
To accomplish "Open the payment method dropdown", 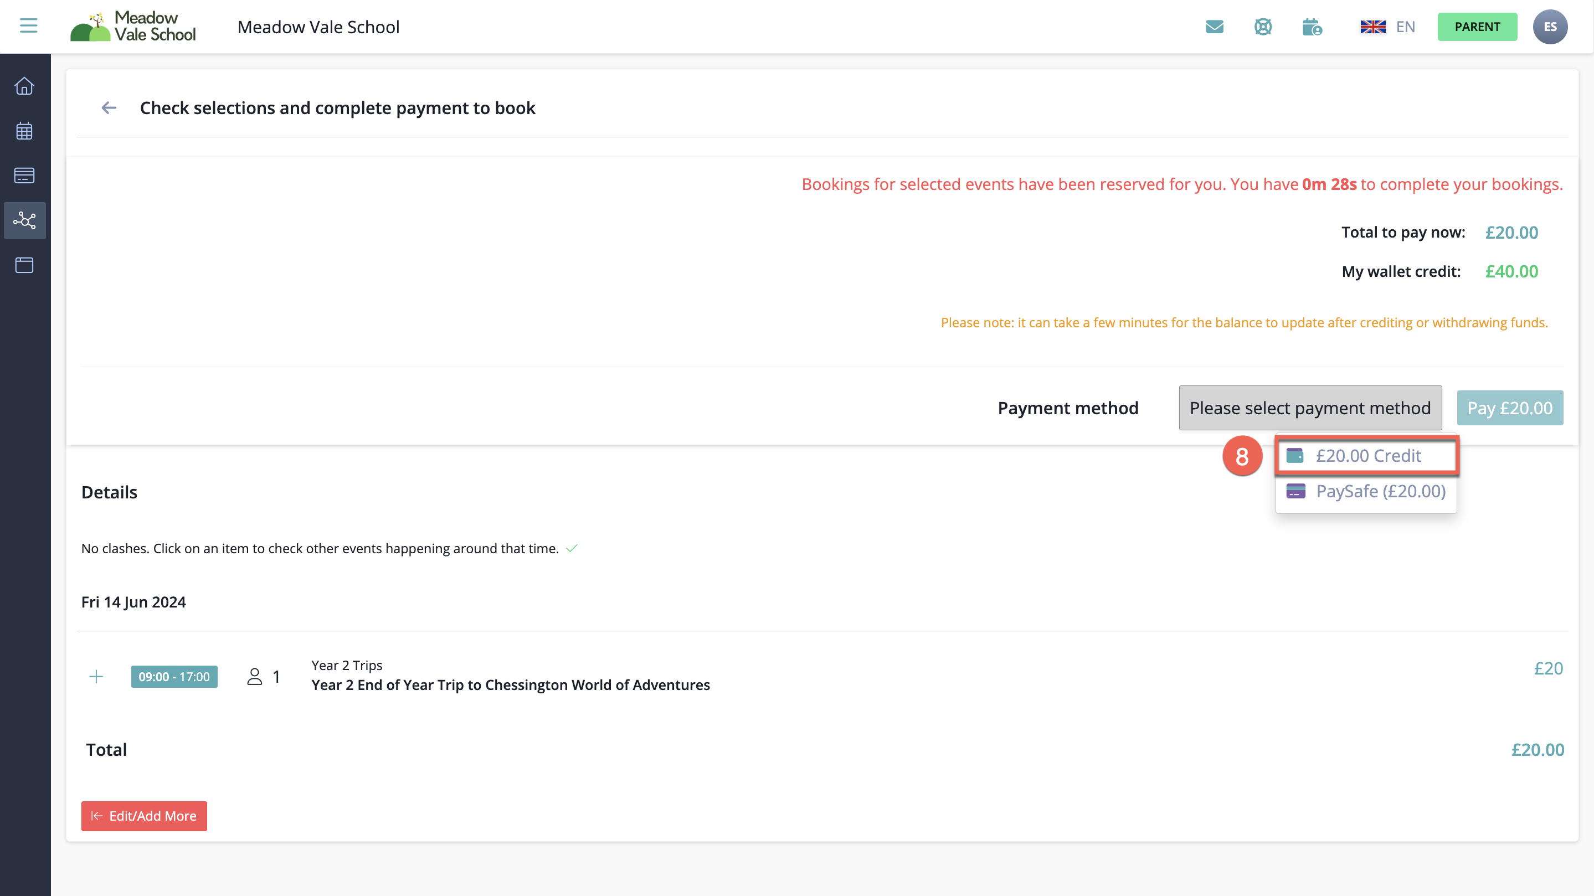I will click(x=1309, y=408).
